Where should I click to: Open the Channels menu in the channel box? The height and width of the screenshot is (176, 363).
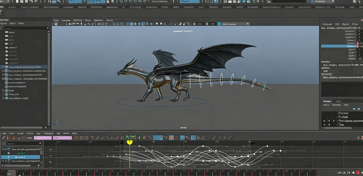(x=327, y=24)
